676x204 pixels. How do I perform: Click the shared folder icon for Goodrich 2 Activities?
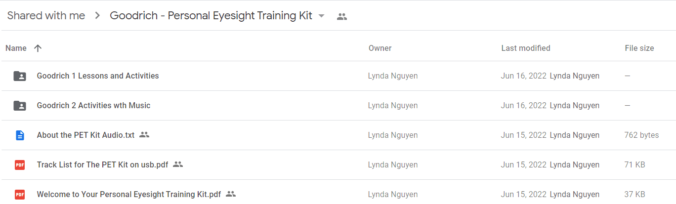click(x=20, y=106)
